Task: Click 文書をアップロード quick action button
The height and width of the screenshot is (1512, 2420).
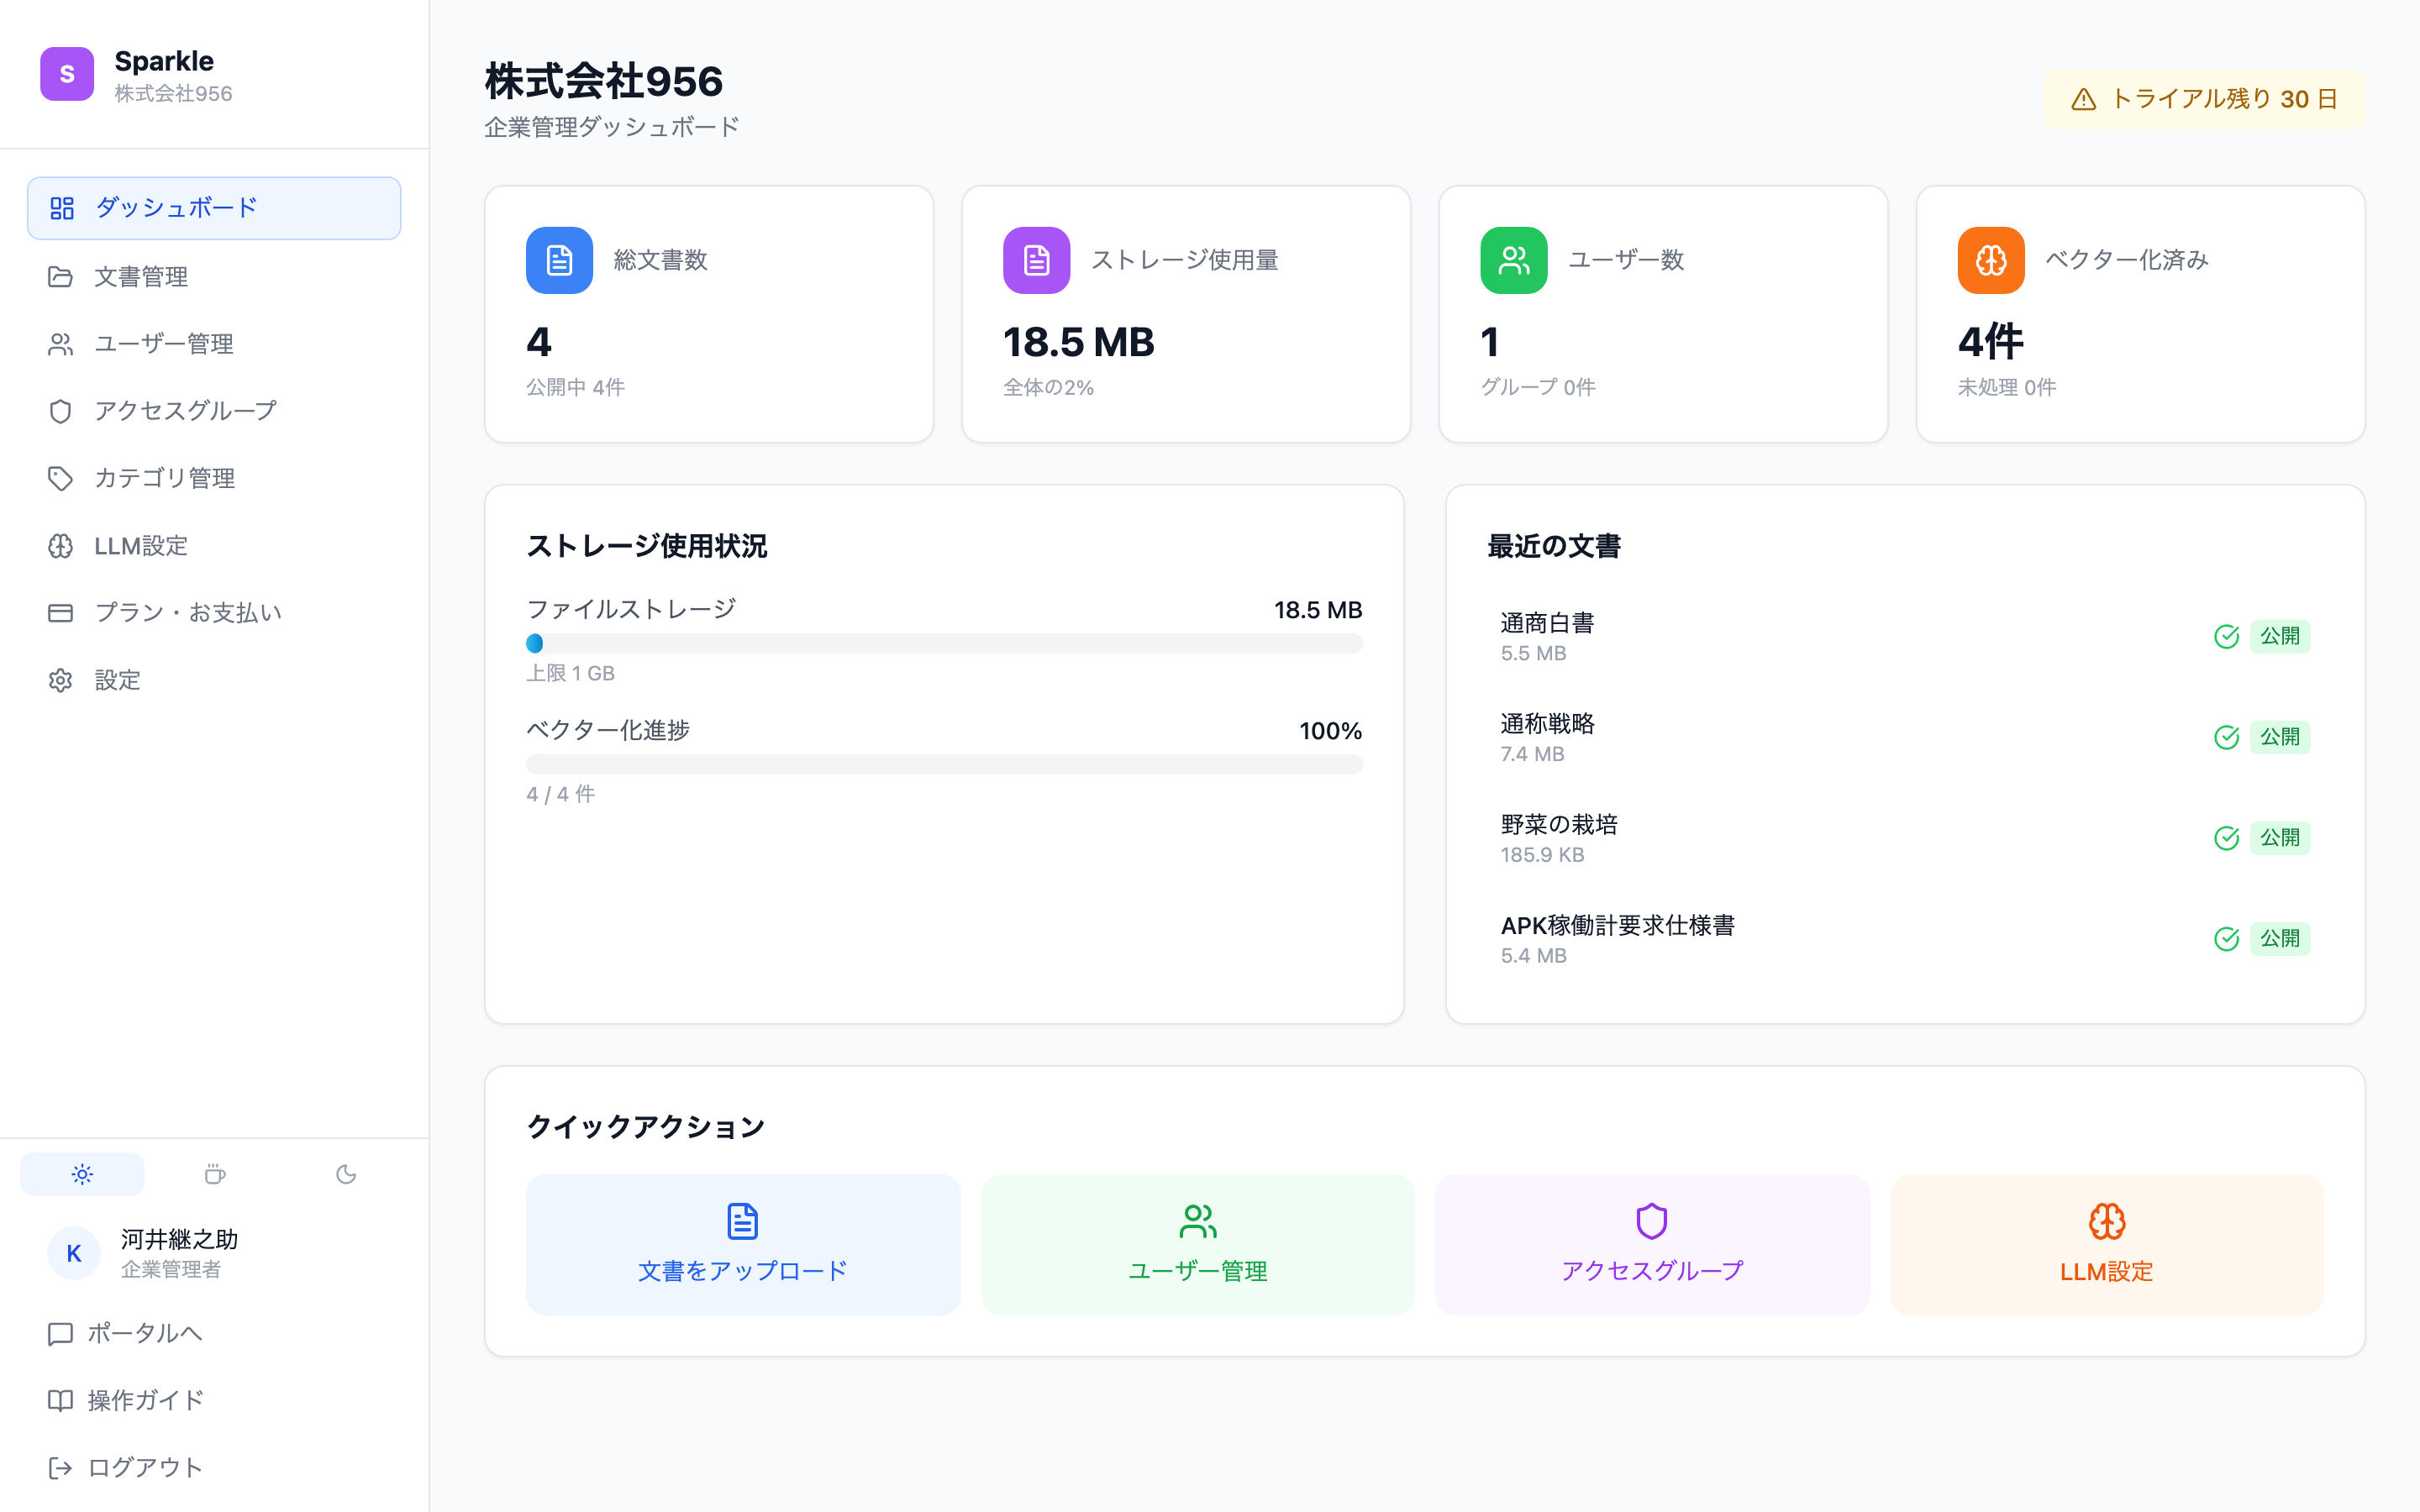Action: tap(743, 1244)
